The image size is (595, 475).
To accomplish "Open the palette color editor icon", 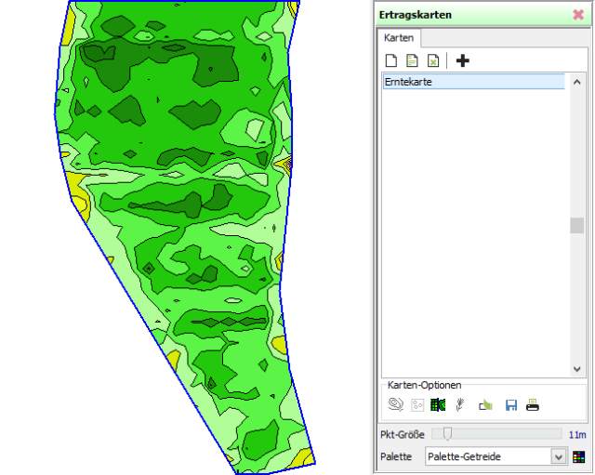I will pyautogui.click(x=578, y=456).
